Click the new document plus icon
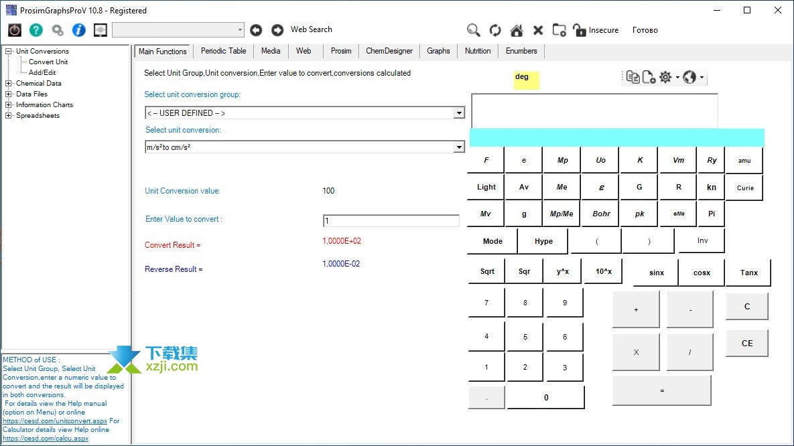 point(649,77)
